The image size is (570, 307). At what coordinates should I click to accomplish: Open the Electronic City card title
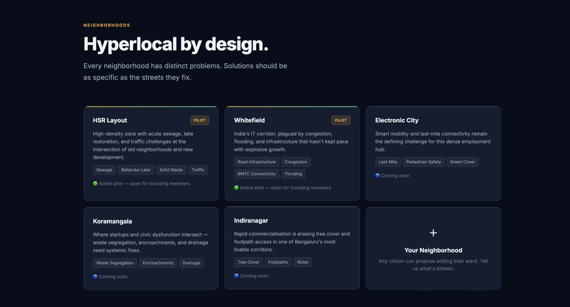(x=397, y=121)
